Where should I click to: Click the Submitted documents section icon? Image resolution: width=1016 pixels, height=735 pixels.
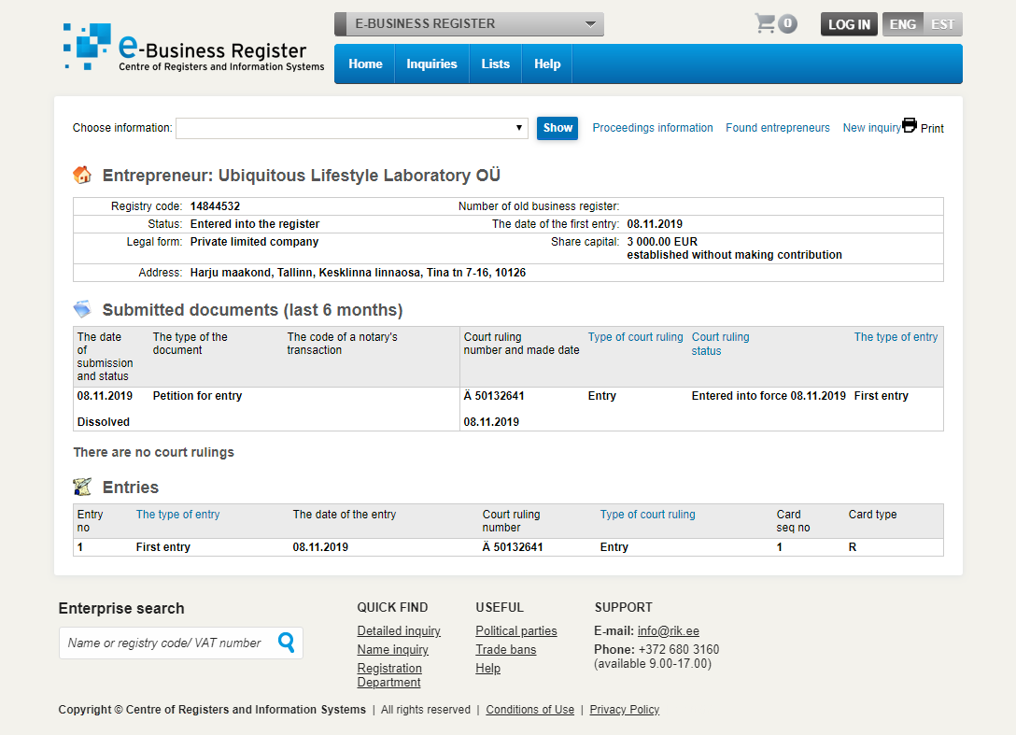(82, 309)
